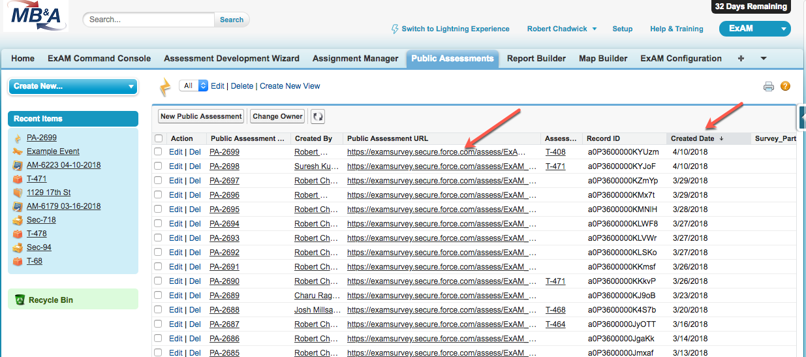Screen dimensions: 806x357
Task: Click icon beside PA-2699 in Recent Items
Action: [x=18, y=138]
